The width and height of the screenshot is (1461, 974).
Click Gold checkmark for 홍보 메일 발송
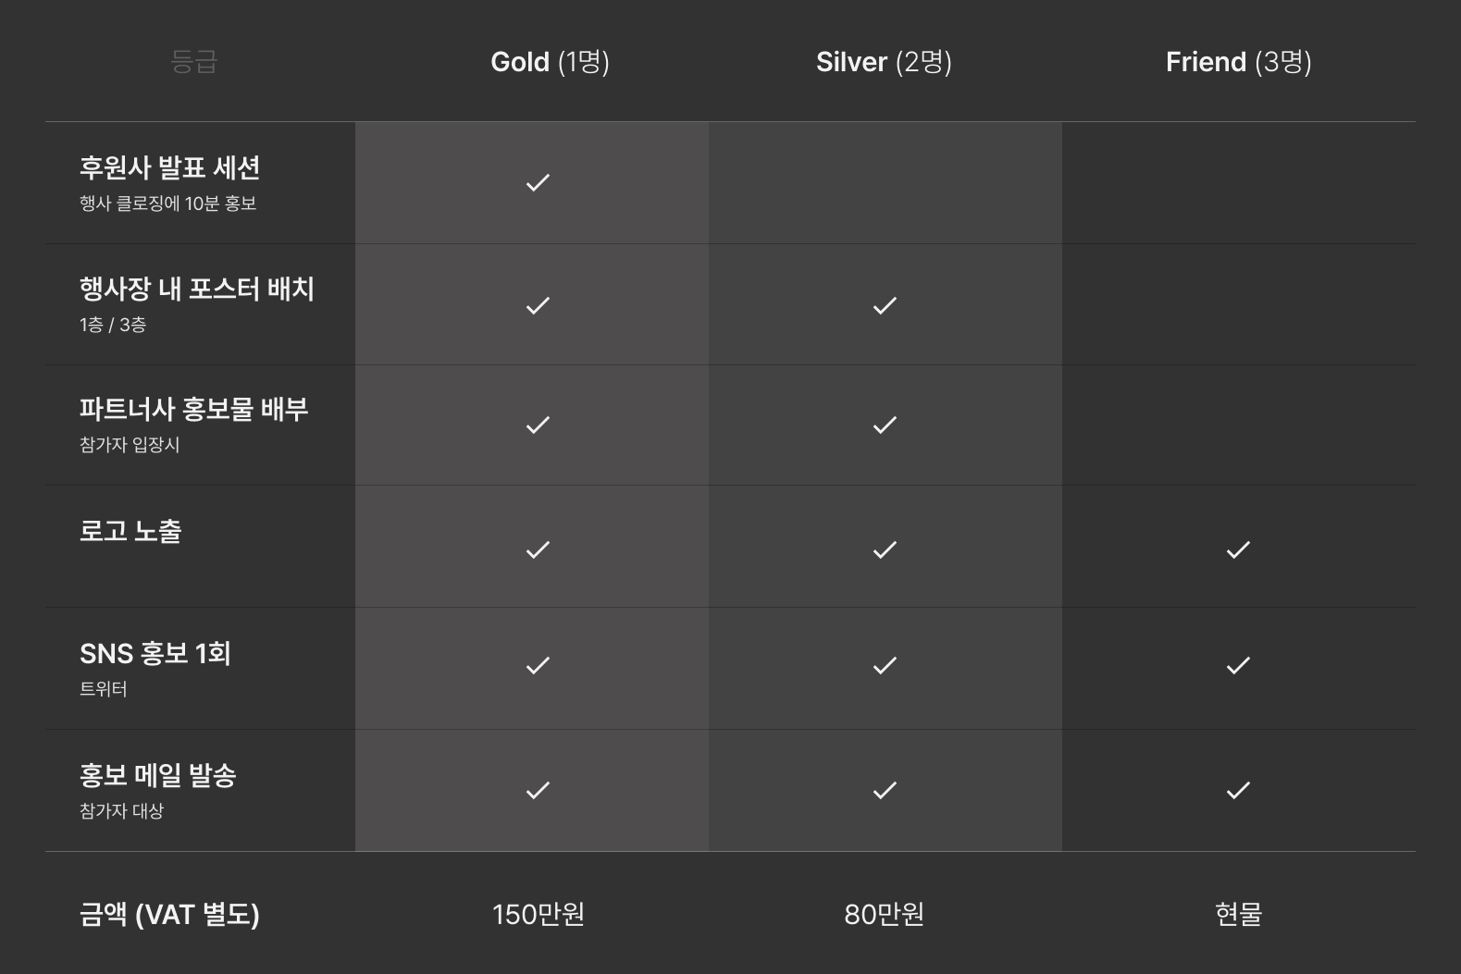(x=538, y=790)
